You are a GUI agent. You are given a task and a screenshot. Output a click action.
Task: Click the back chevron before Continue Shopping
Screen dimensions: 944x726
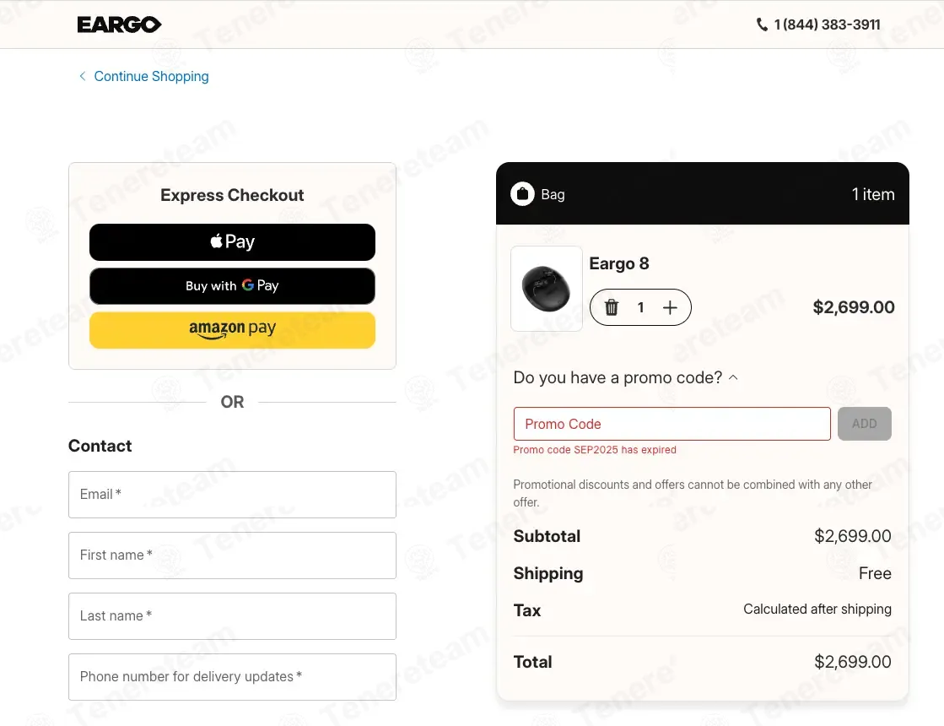[x=83, y=76]
